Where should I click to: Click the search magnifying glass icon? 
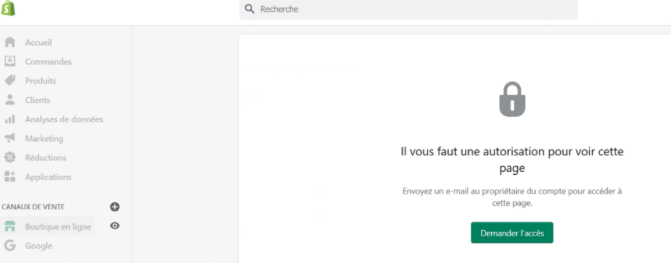pyautogui.click(x=249, y=9)
